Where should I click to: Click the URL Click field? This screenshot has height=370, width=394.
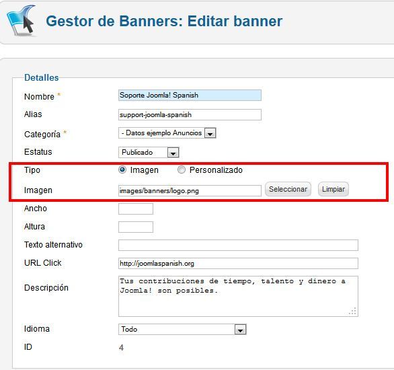[238, 264]
